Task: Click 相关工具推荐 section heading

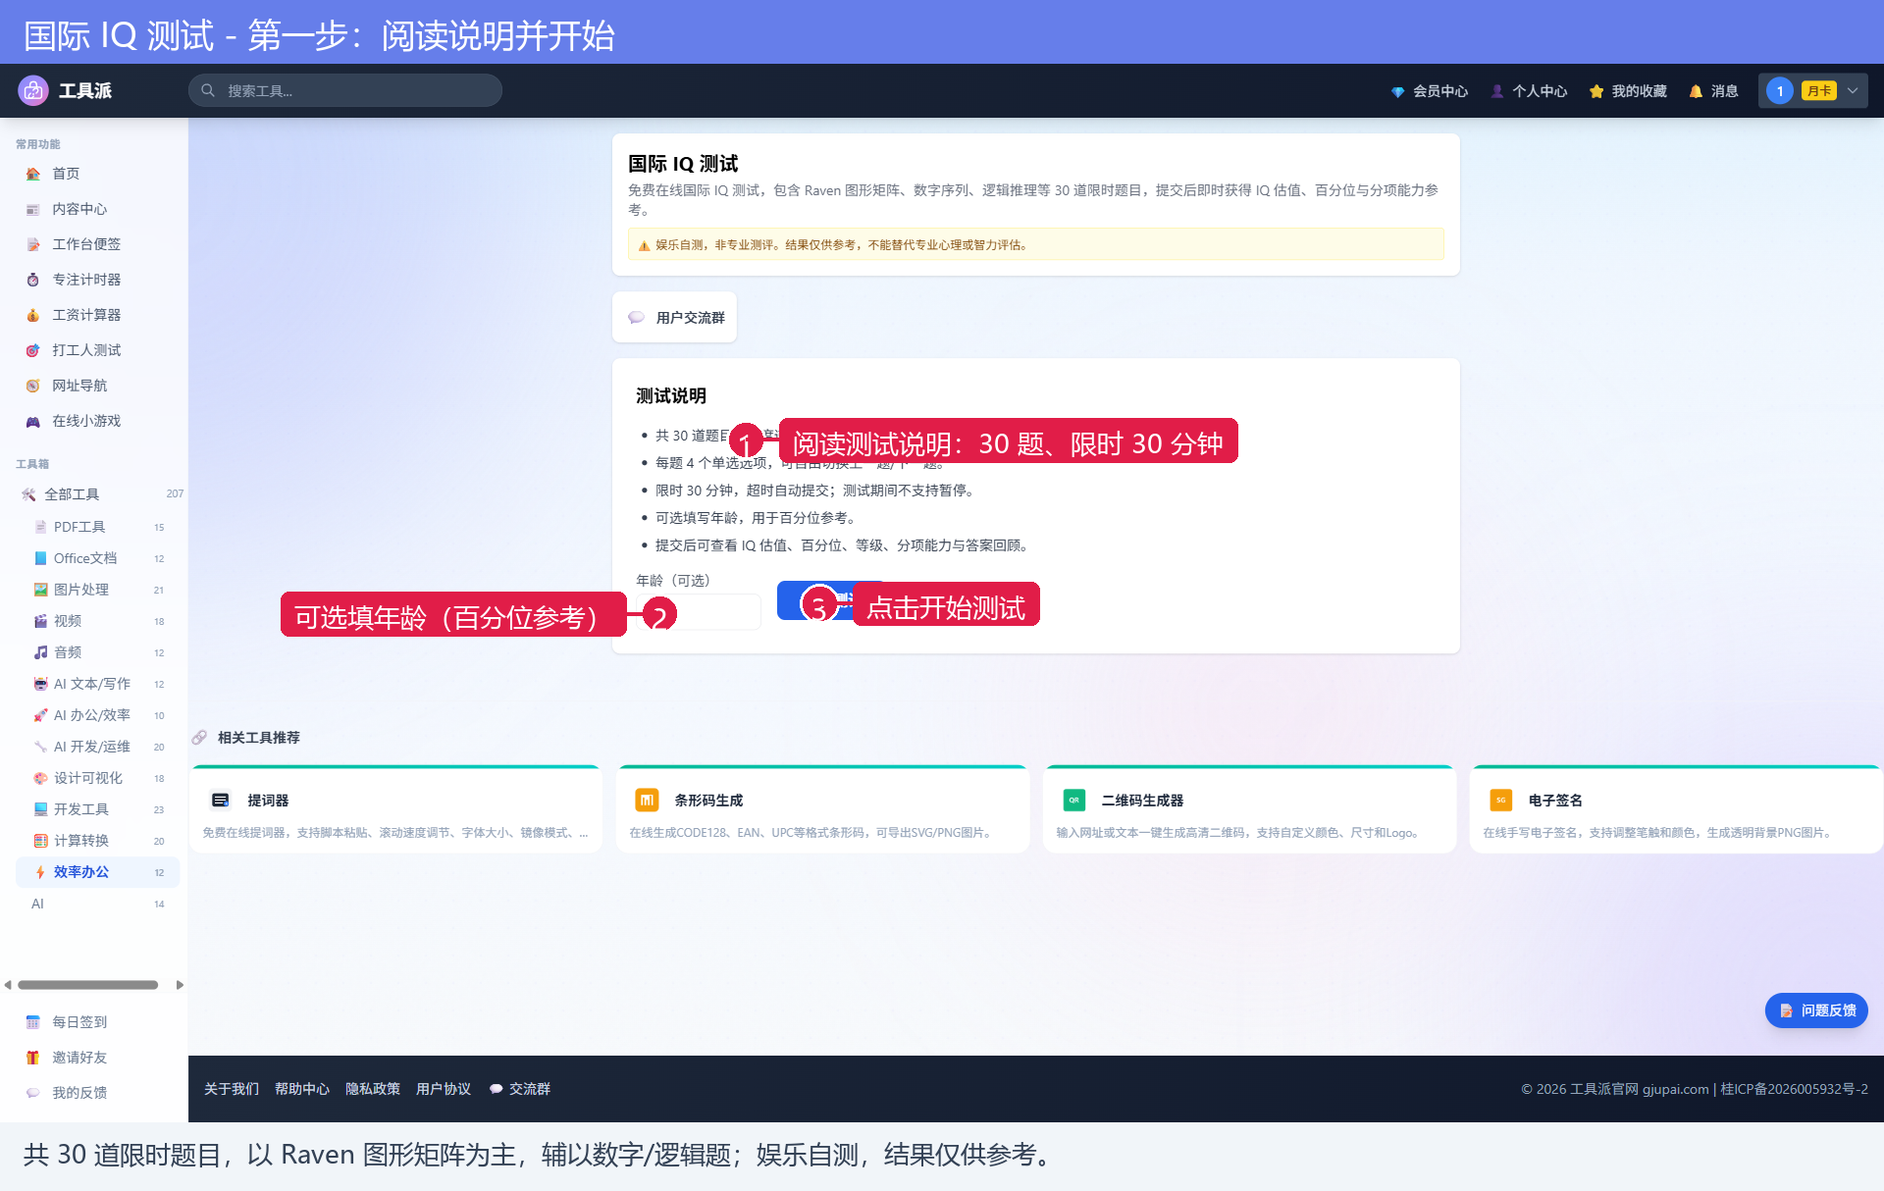Action: (259, 738)
